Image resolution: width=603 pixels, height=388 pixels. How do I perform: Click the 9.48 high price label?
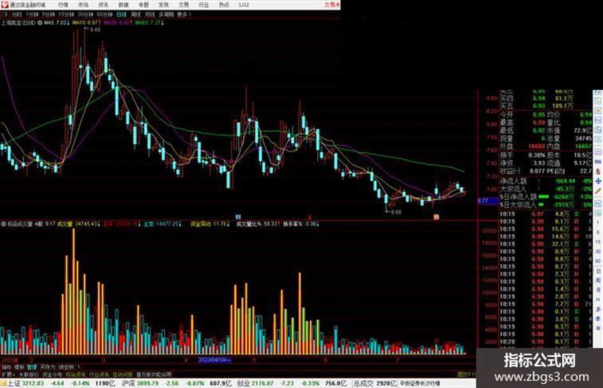coord(94,29)
